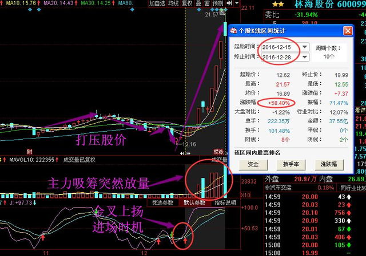366x256 pixels.
Task: Click the tick row priced 20.01
Action: 308,229
